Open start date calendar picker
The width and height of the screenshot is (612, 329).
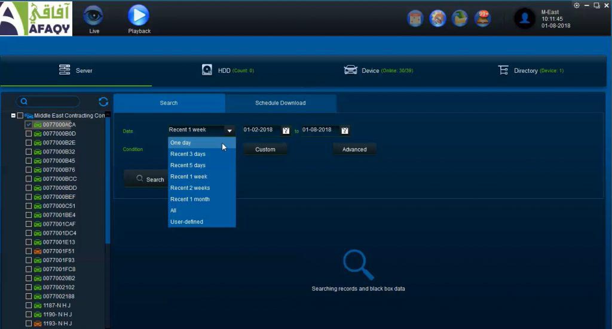(286, 131)
